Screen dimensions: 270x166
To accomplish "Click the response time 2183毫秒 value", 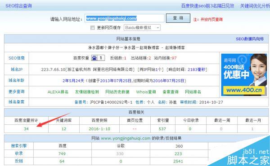I will click(197, 69).
